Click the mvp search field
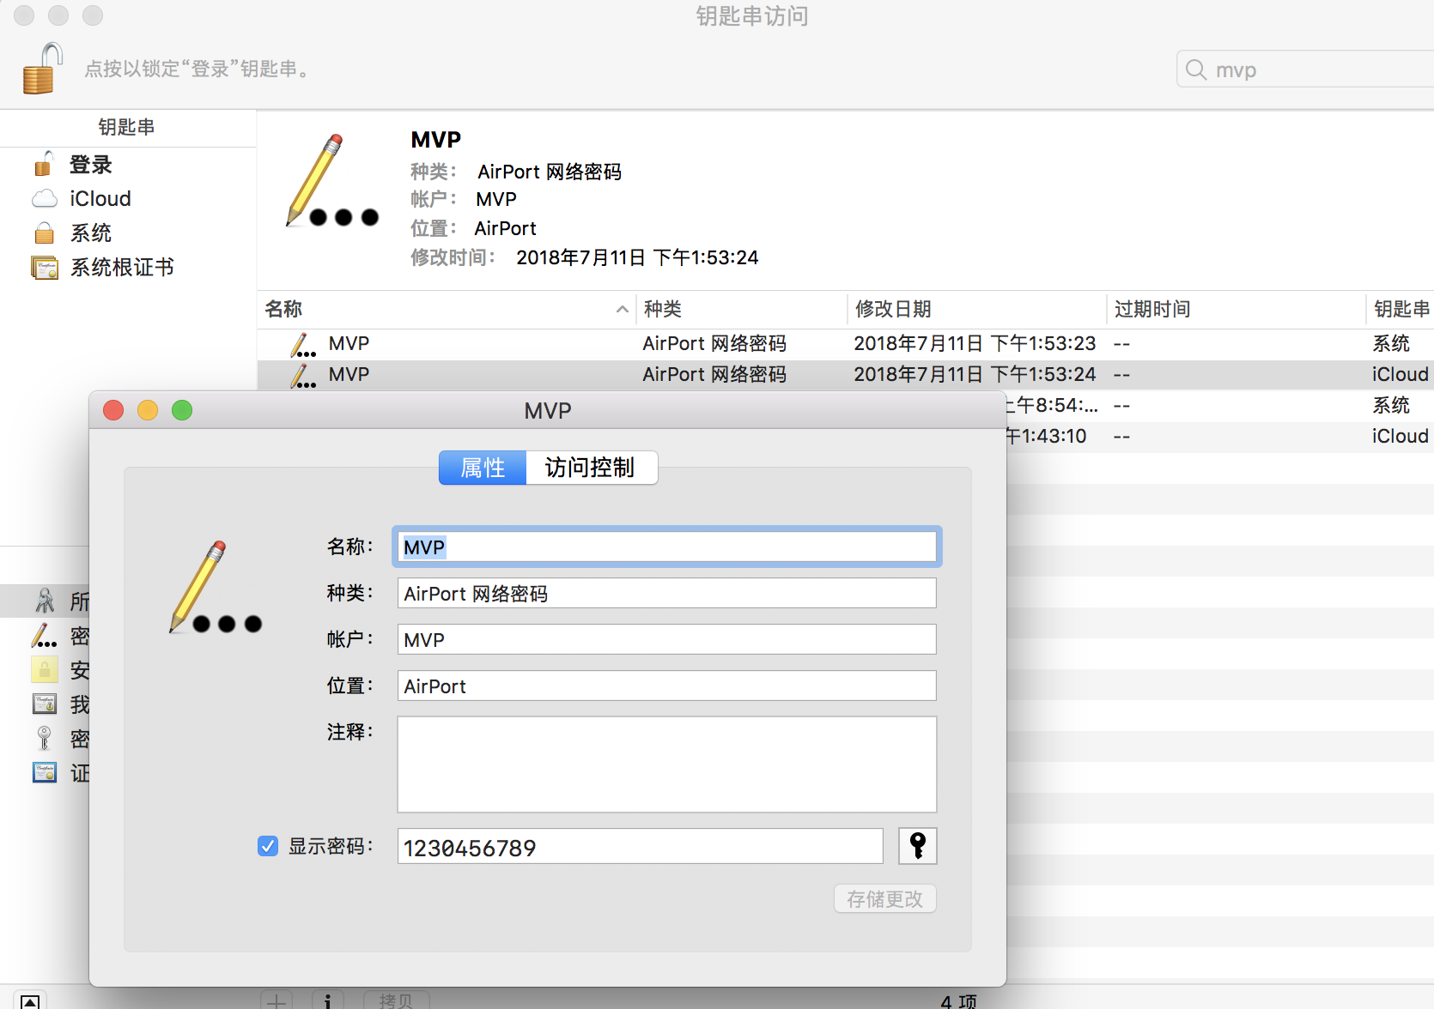 point(1305,69)
